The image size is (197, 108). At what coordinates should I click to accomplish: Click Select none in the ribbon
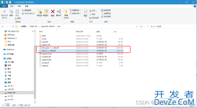pos(106,13)
